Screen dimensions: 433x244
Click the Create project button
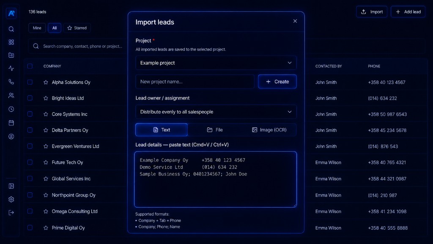pyautogui.click(x=277, y=82)
